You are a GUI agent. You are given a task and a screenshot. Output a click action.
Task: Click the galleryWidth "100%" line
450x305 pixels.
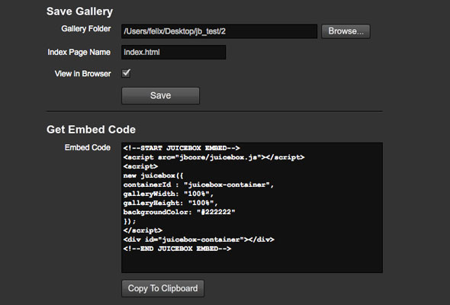tap(169, 194)
